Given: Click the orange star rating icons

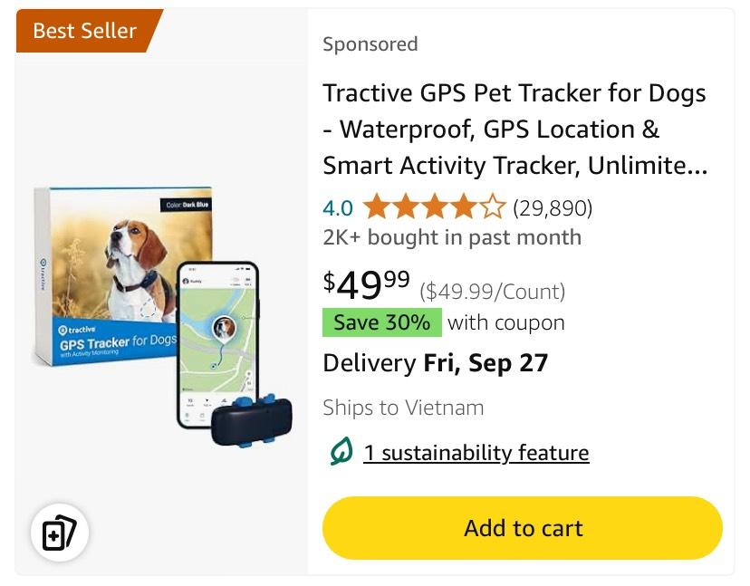Looking at the screenshot, I should click(433, 208).
